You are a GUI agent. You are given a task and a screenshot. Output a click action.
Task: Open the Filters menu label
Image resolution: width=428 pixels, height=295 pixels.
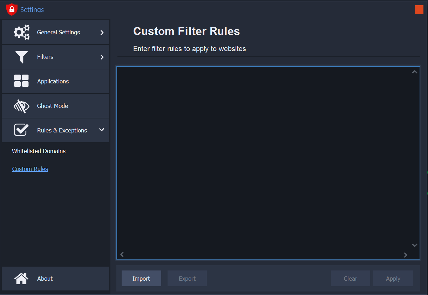click(45, 57)
